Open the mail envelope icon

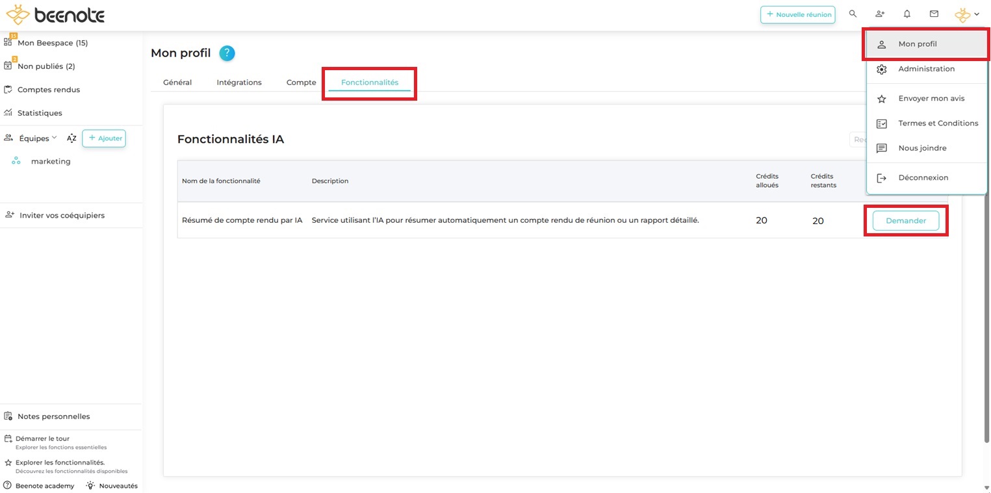pos(934,14)
